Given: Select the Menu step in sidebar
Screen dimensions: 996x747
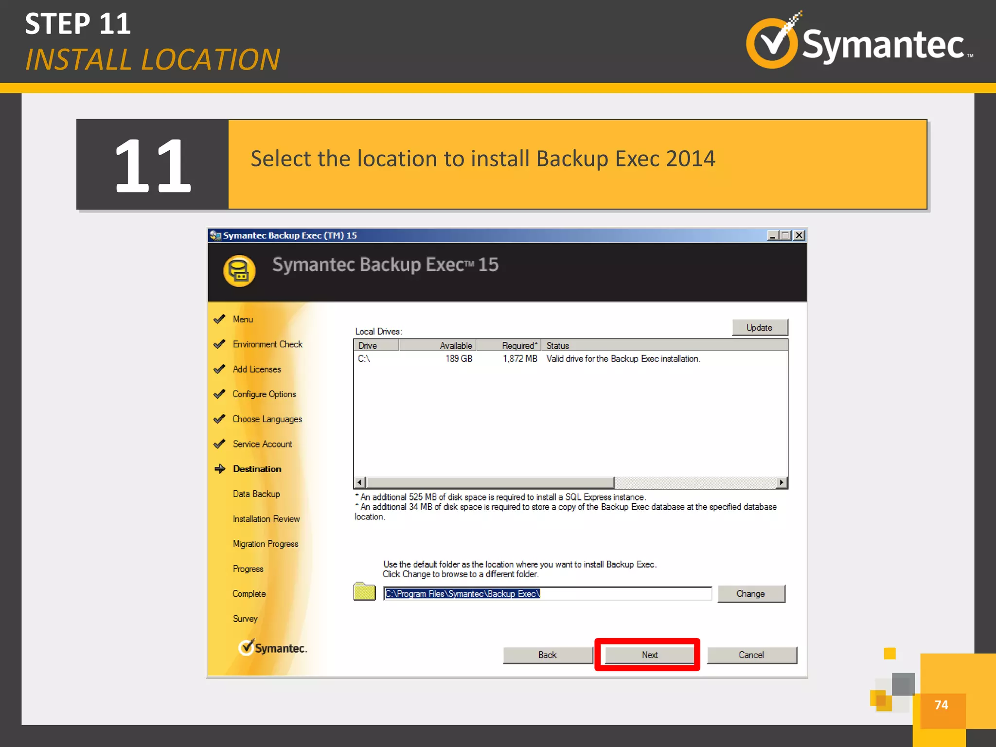Looking at the screenshot, I should (243, 320).
